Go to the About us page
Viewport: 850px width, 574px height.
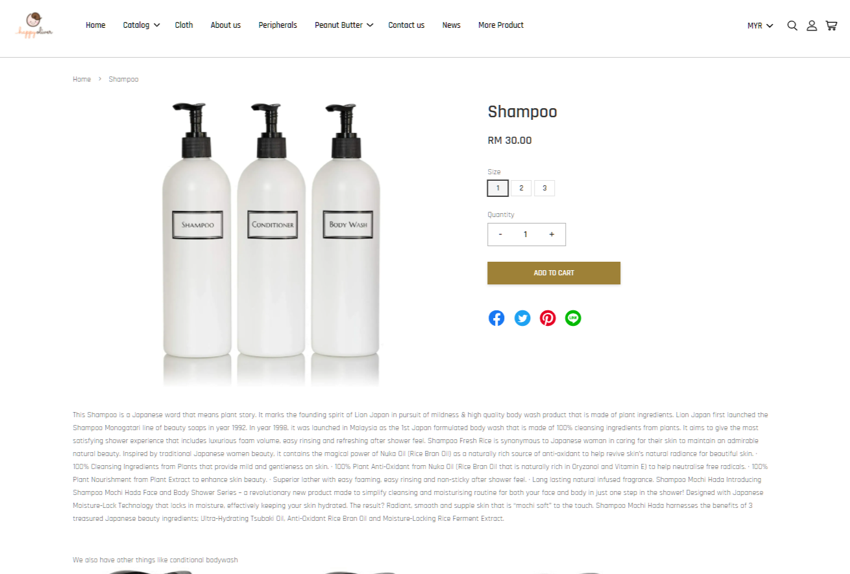pyautogui.click(x=225, y=25)
